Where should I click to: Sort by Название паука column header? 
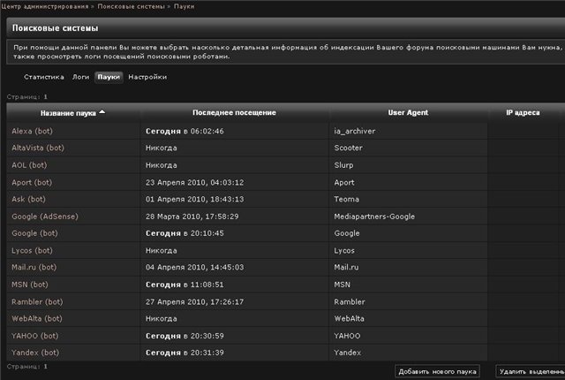pos(68,113)
